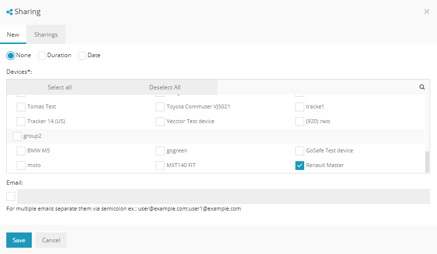437x254 pixels.
Task: Open the New tab
Action: 13,35
